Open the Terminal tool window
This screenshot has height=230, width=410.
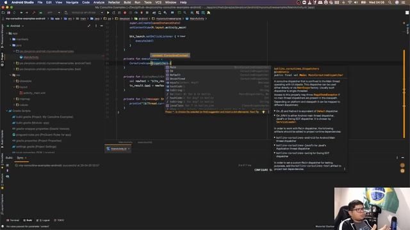coord(13,220)
